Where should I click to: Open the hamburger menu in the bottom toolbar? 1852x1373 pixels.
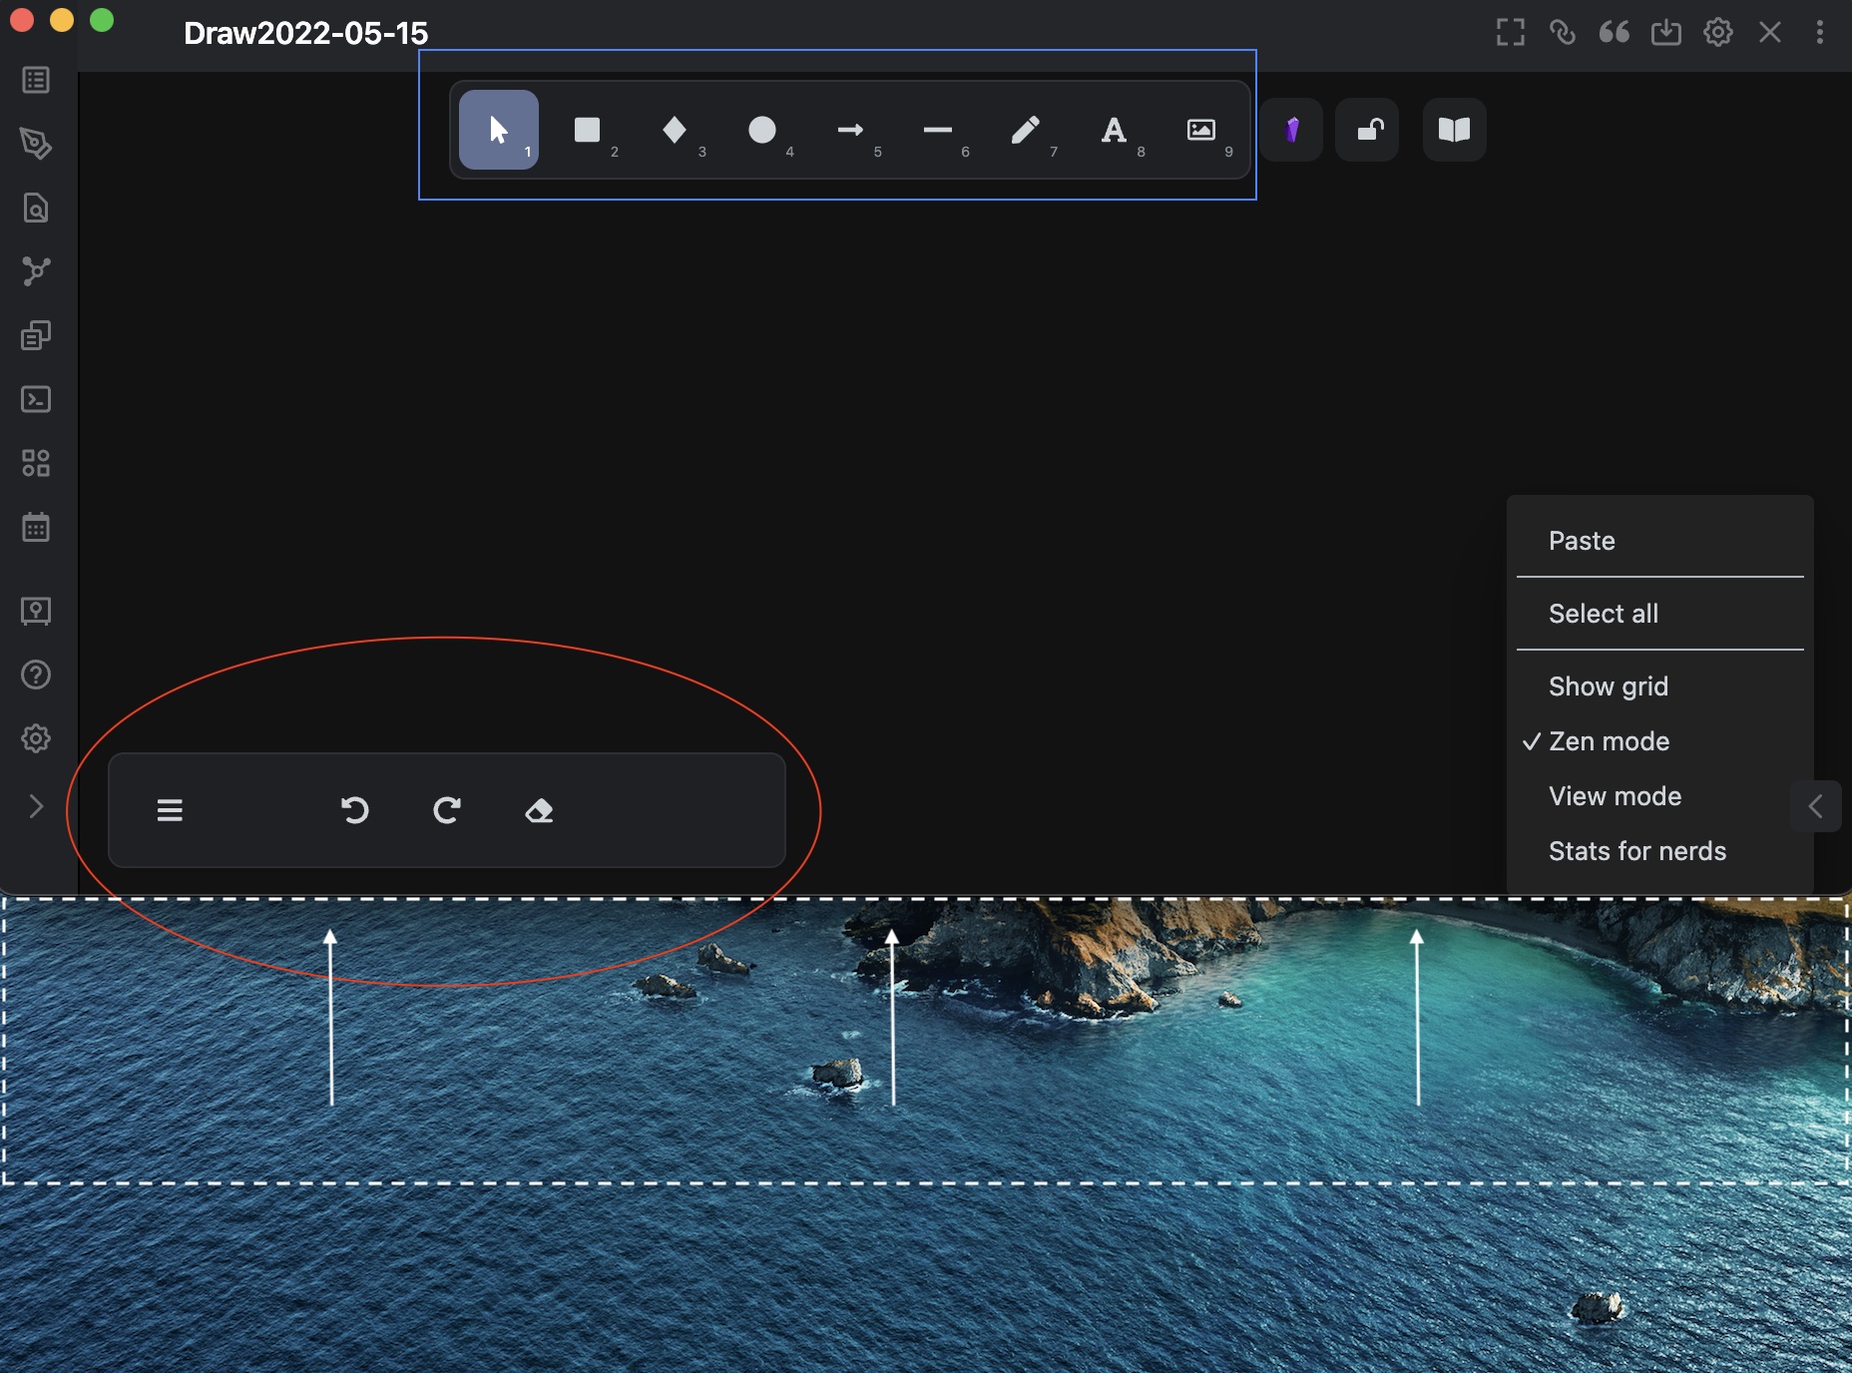pyautogui.click(x=170, y=810)
